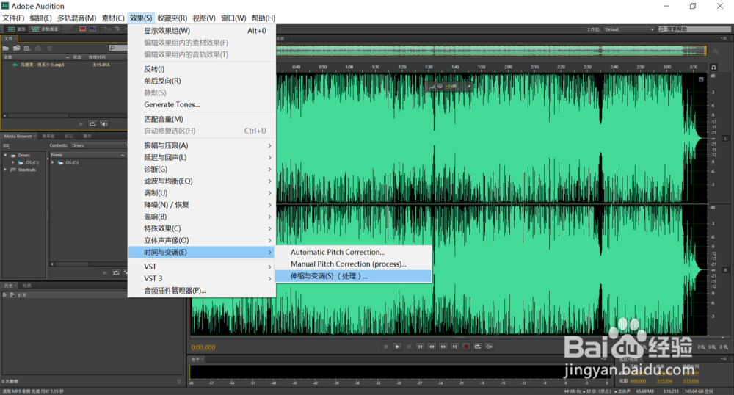Click the open file folder icon
734x395 pixels.
click(6, 48)
